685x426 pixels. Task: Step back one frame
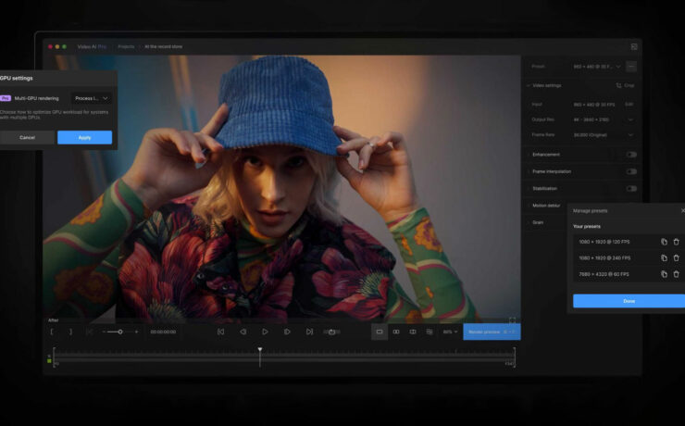(243, 332)
